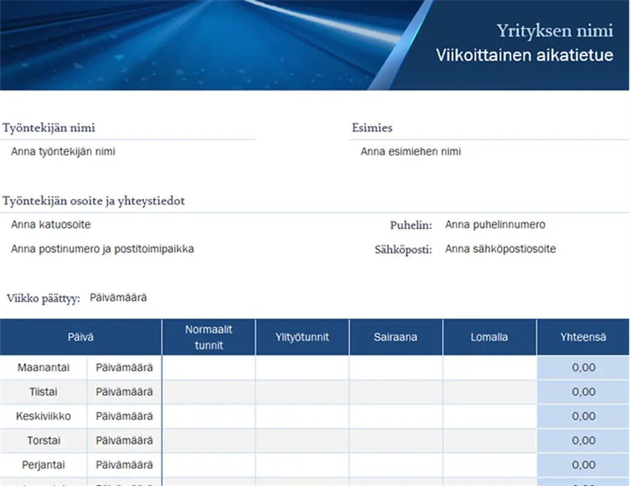The width and height of the screenshot is (631, 486).
Task: Select the Yhteensä column header
Action: pos(584,337)
